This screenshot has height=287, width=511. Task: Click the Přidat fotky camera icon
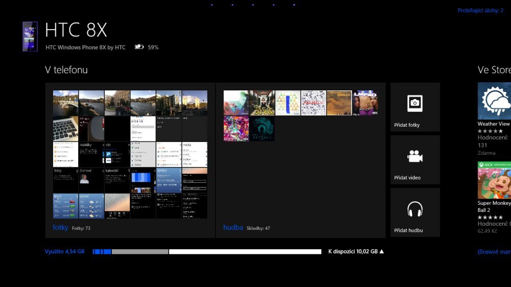click(414, 103)
